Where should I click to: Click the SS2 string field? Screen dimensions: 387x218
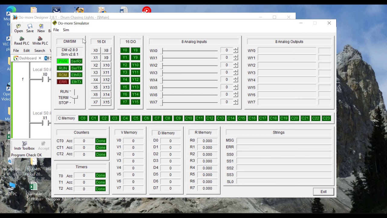click(x=284, y=168)
